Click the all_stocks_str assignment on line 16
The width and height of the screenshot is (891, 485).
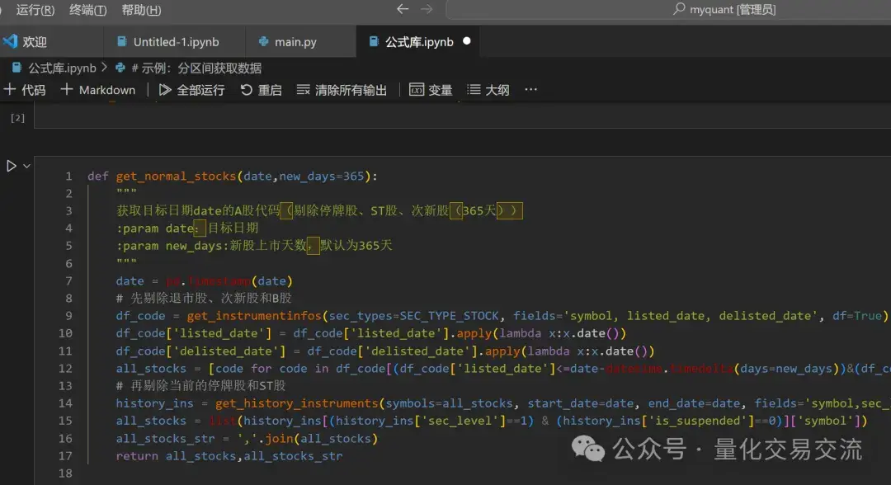point(247,439)
